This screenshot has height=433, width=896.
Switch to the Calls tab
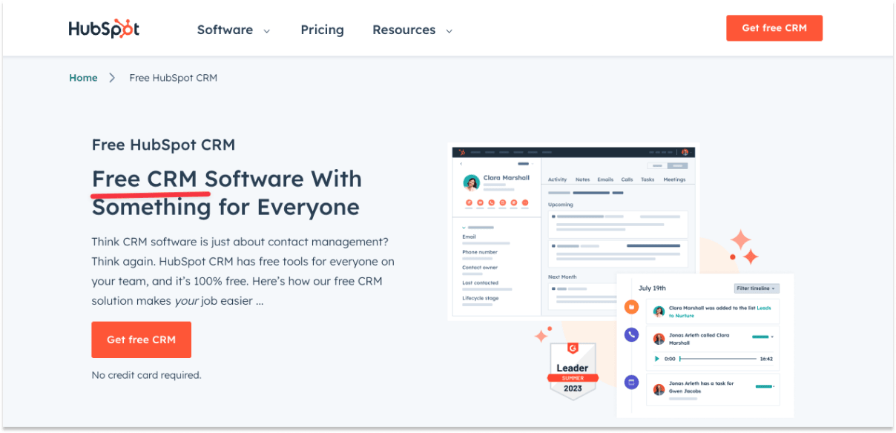point(627,179)
